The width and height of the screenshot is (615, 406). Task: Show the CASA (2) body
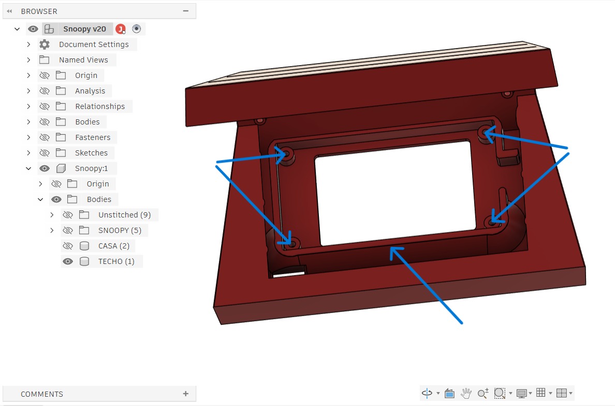68,246
